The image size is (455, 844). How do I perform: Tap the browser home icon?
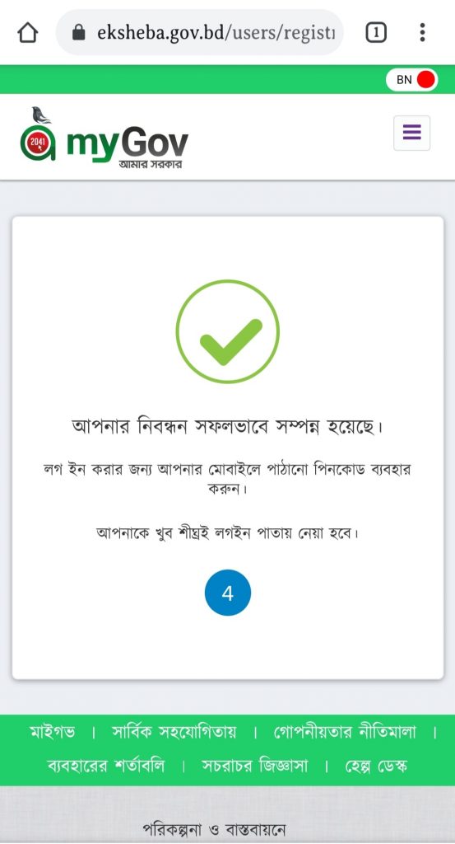click(28, 33)
